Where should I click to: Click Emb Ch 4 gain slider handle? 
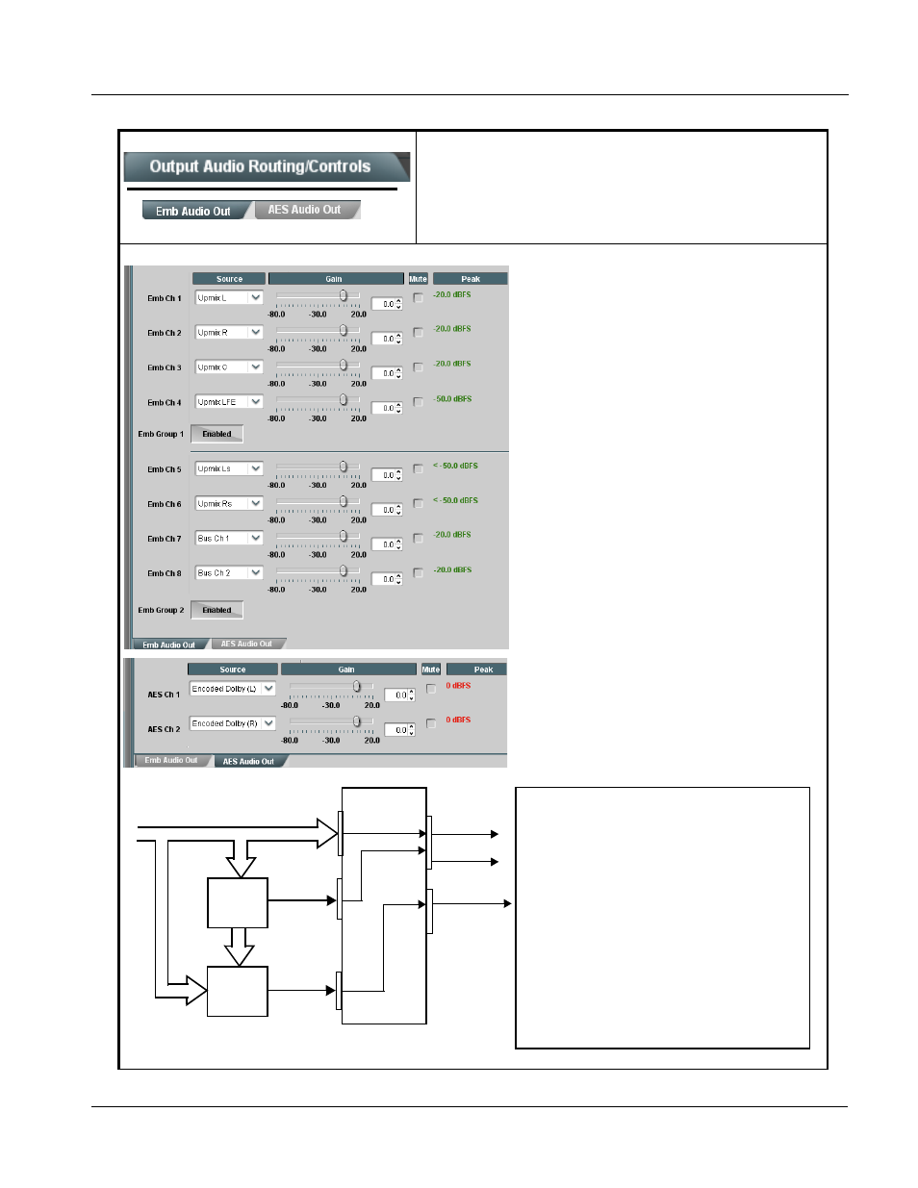coord(344,400)
